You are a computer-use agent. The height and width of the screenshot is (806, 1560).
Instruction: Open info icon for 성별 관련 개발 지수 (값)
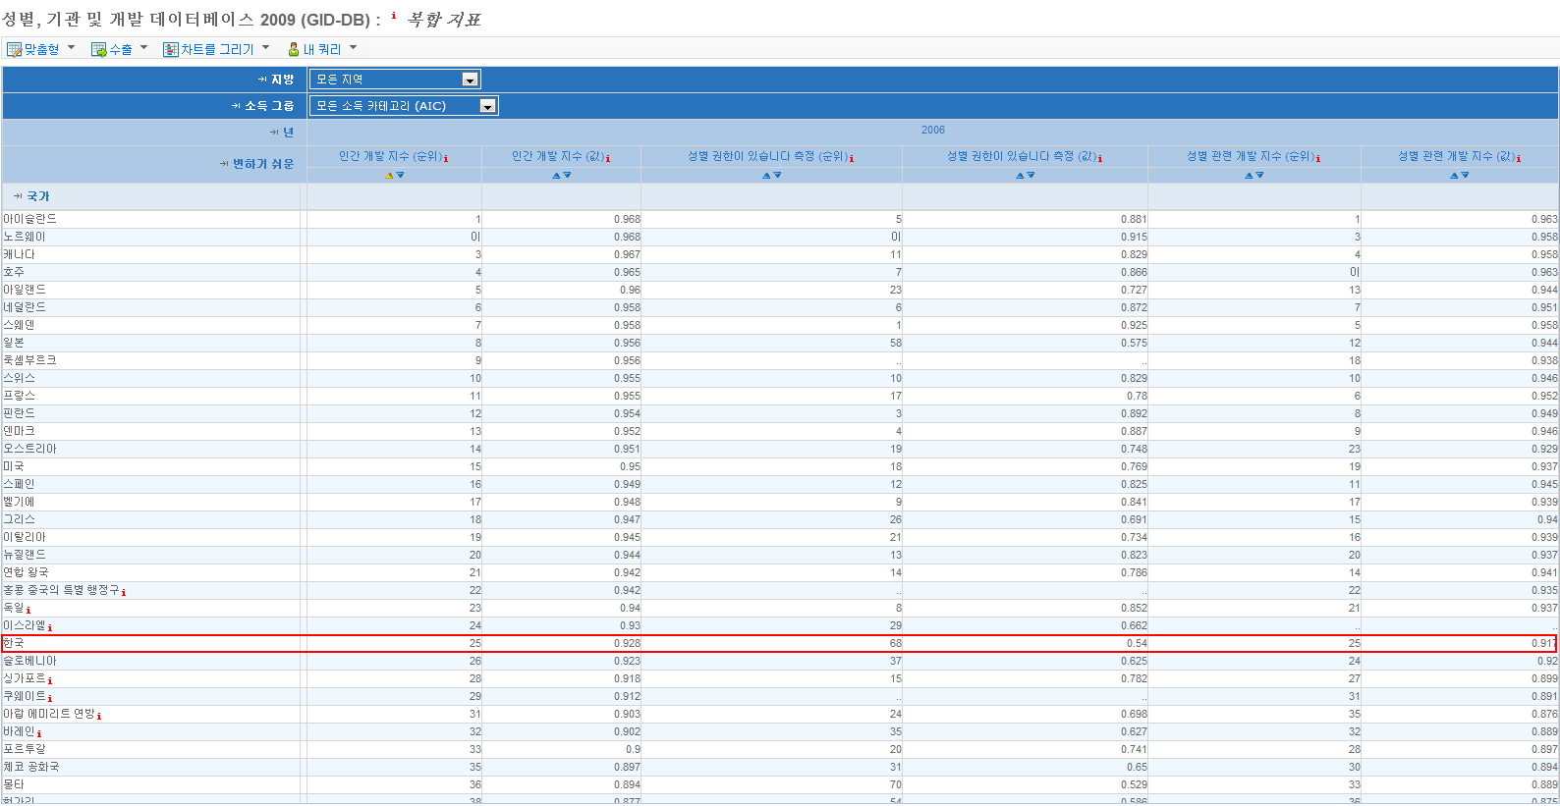click(1519, 158)
